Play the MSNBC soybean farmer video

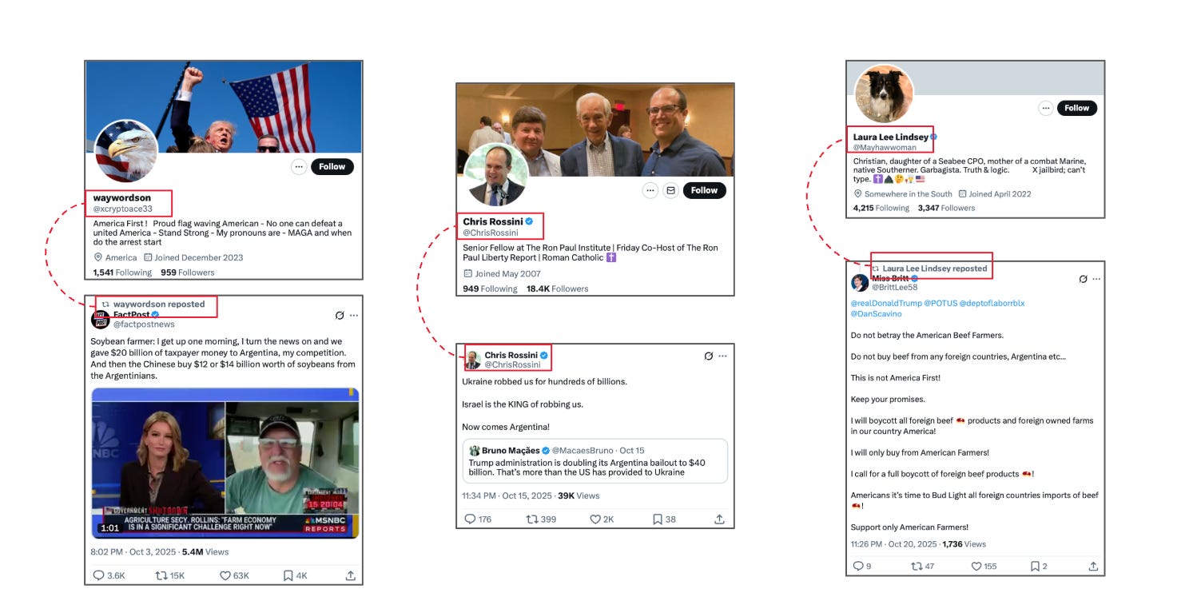coord(225,464)
